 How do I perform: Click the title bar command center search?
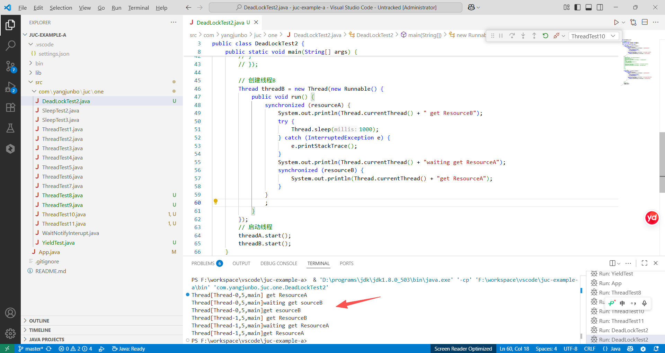(x=335, y=7)
